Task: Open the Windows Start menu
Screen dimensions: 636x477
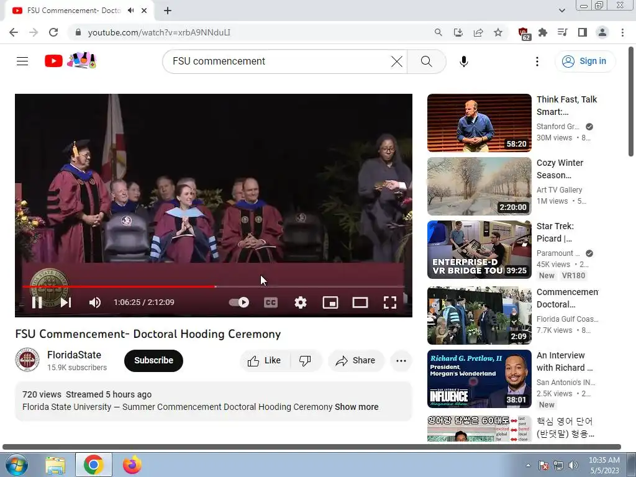Action: tap(17, 465)
